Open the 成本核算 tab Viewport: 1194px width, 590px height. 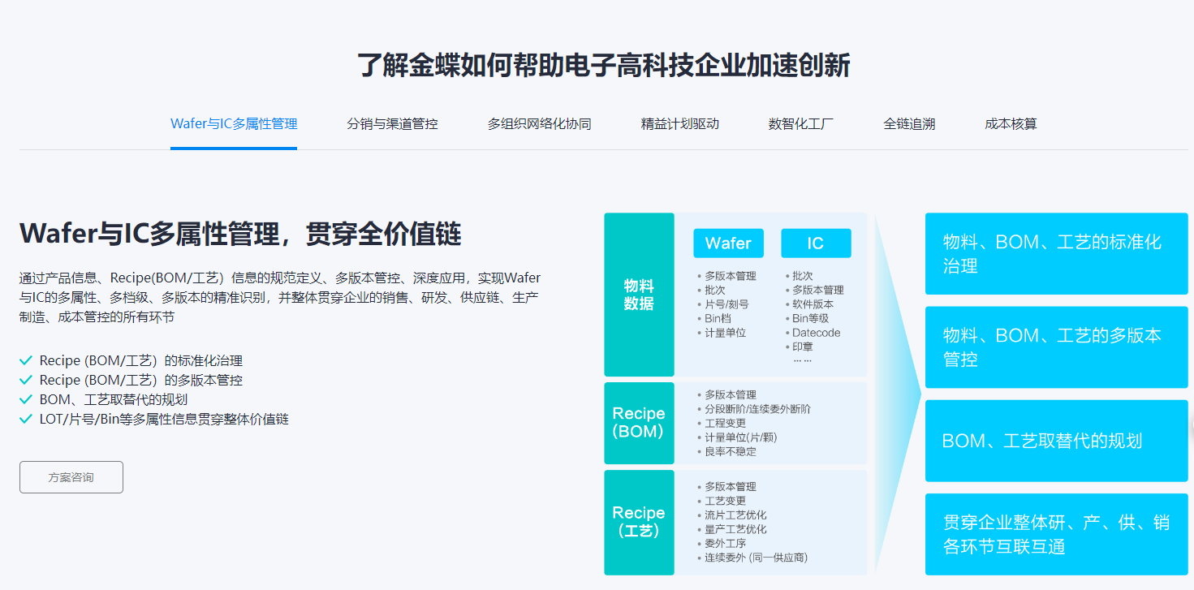1009,123
